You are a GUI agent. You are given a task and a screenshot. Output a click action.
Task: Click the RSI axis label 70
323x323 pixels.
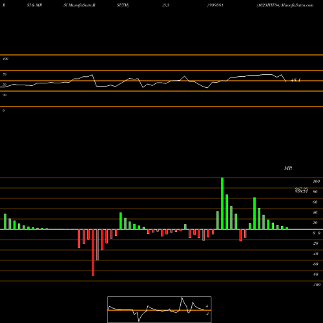coord(5,74)
